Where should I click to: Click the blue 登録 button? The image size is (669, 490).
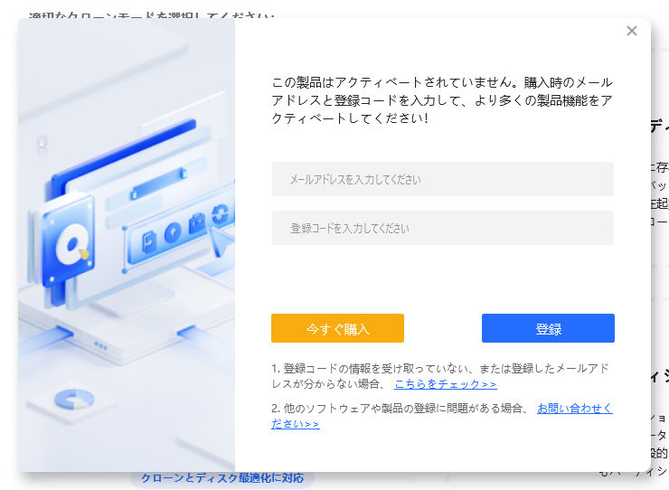548,328
